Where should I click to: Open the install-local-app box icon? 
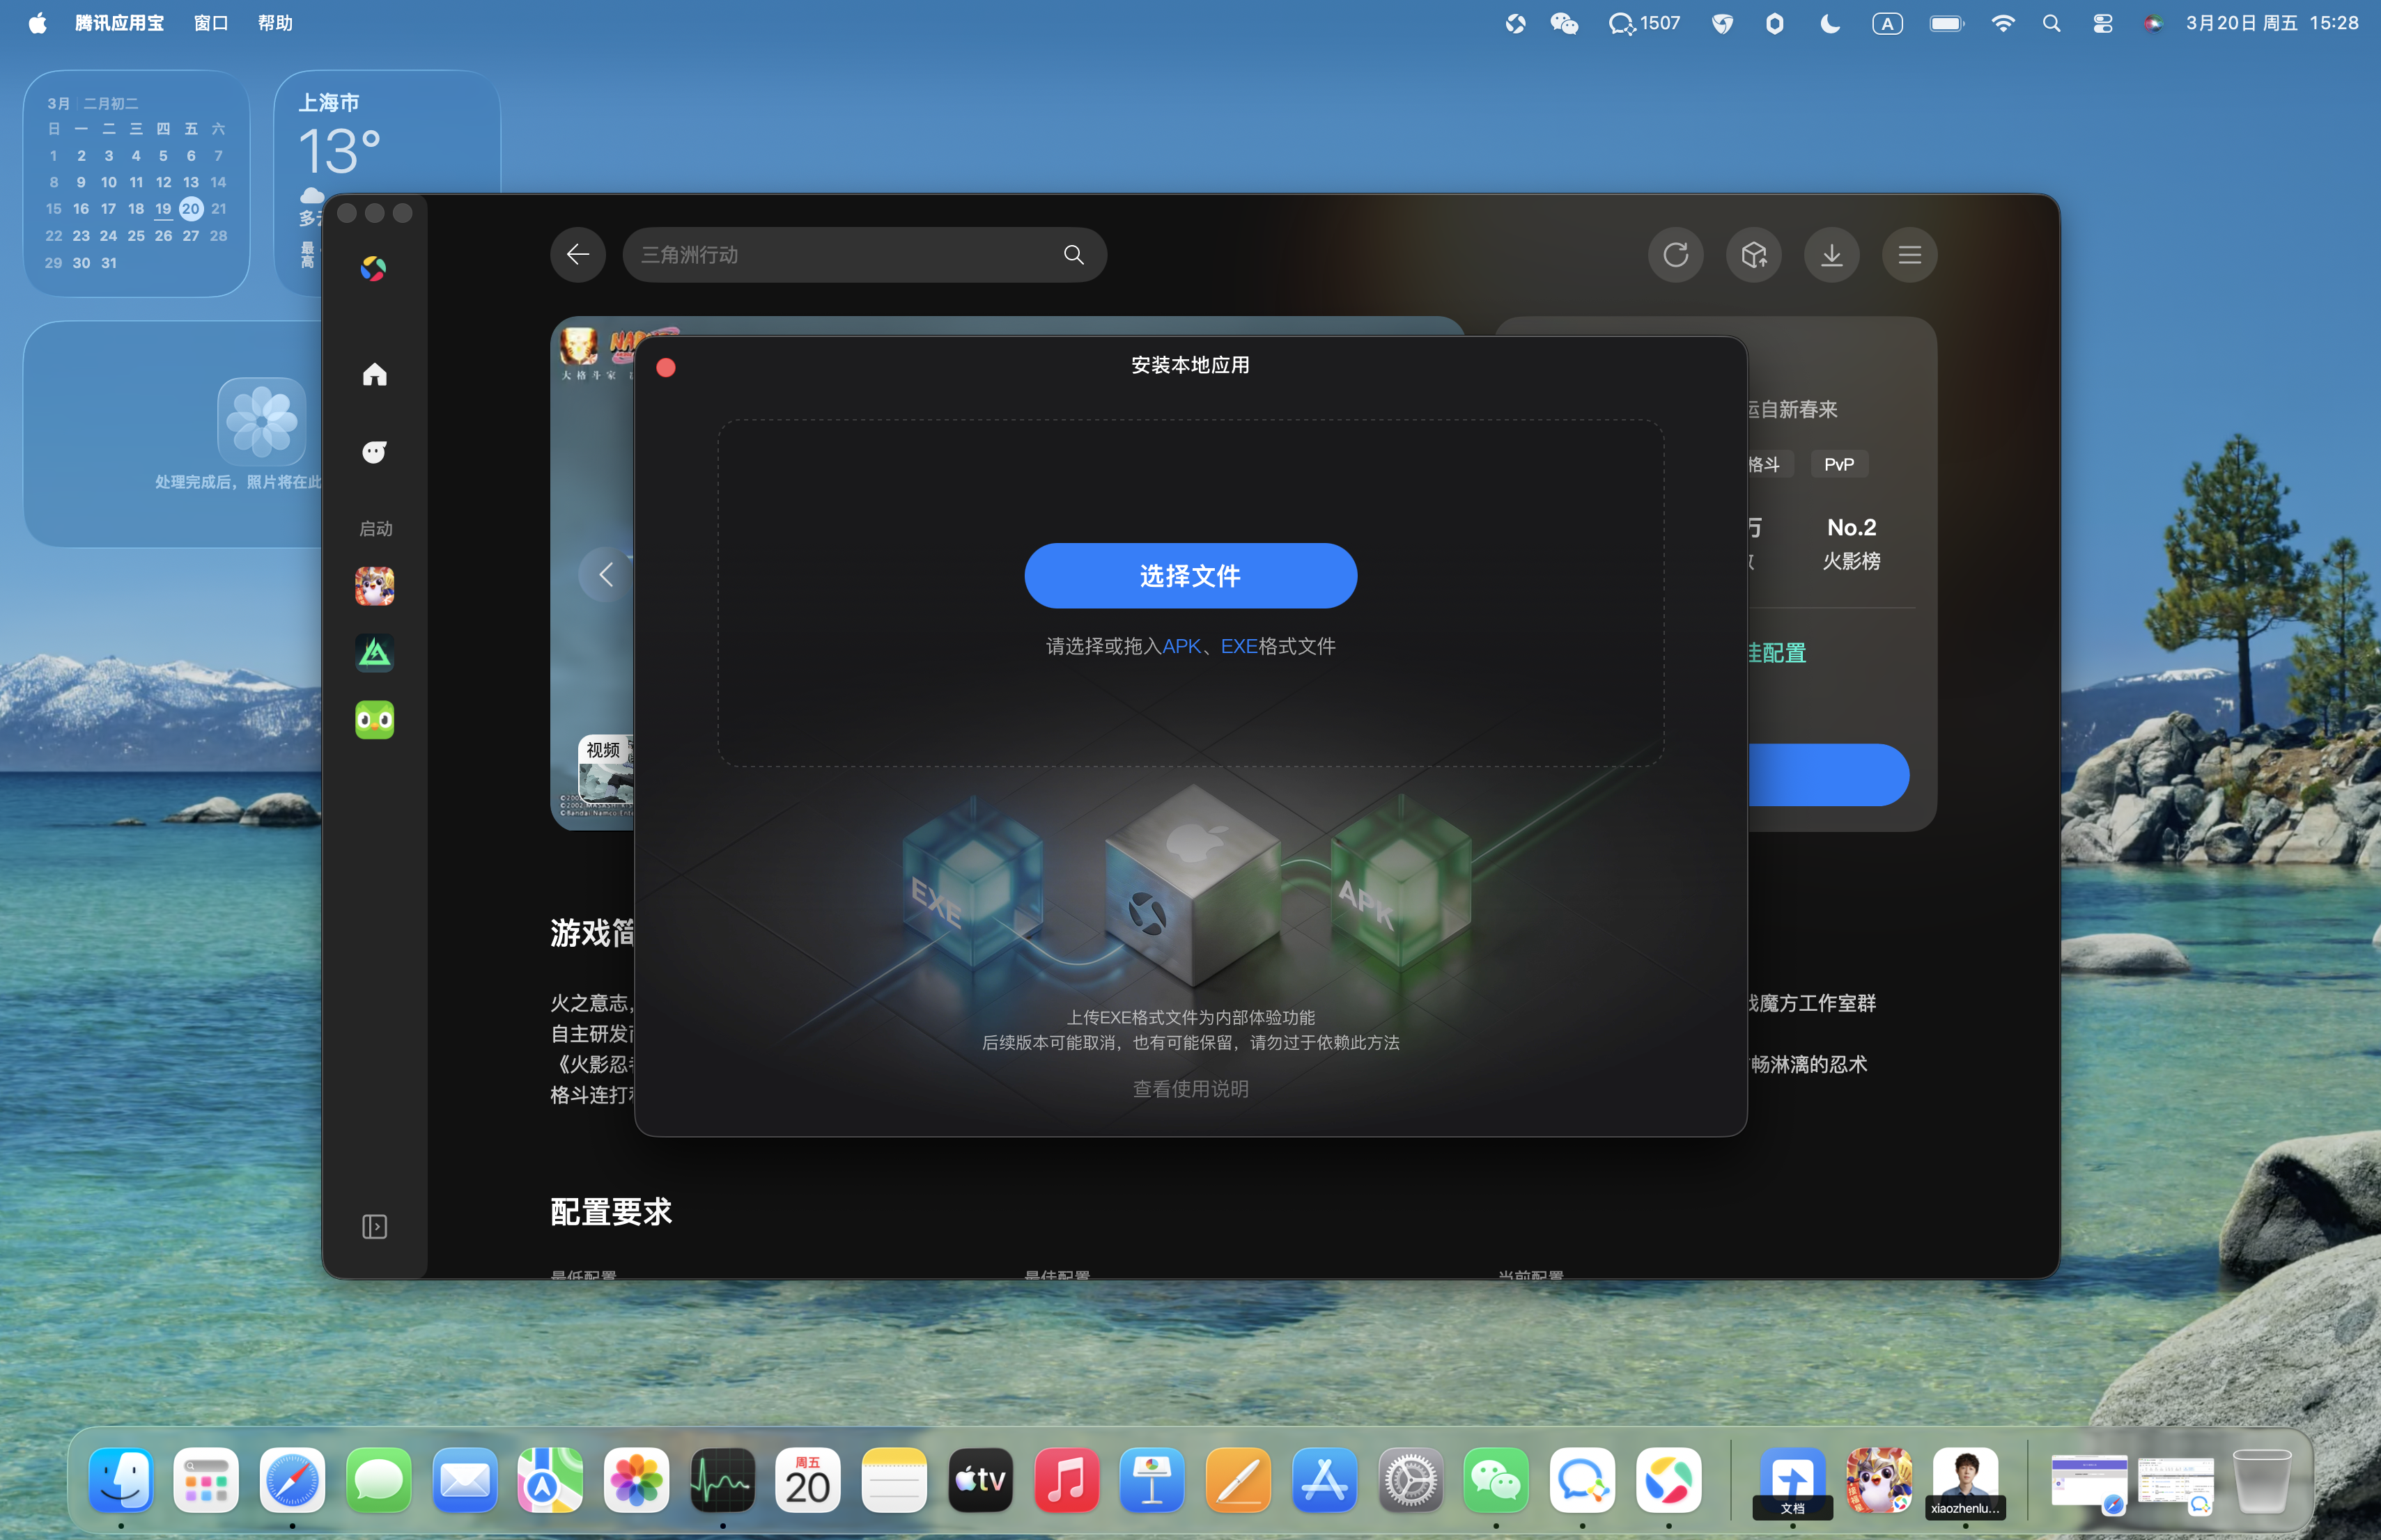coord(1754,255)
